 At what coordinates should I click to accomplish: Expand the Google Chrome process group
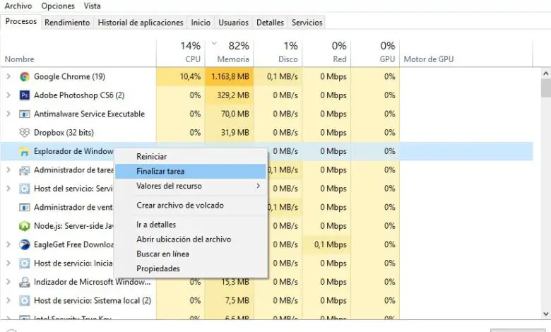[x=8, y=77]
